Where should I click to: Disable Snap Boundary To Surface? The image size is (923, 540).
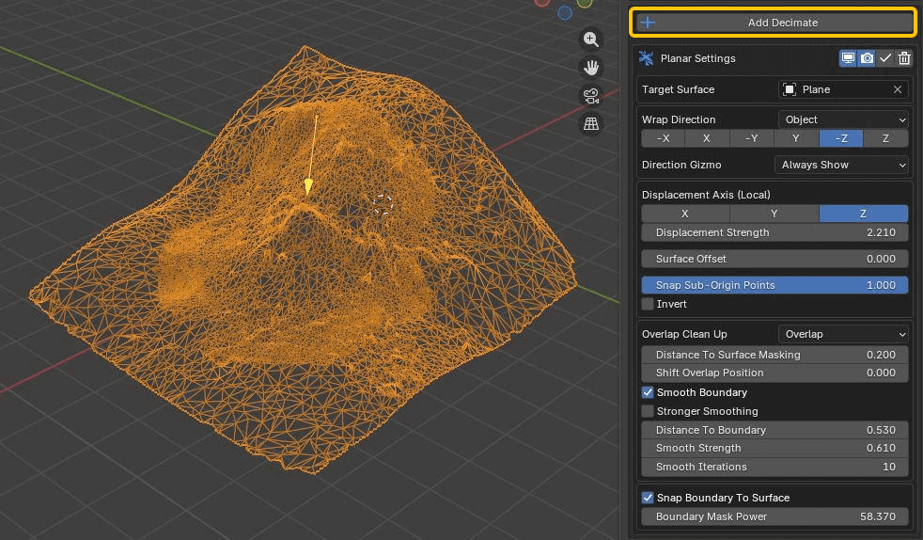pyautogui.click(x=648, y=498)
